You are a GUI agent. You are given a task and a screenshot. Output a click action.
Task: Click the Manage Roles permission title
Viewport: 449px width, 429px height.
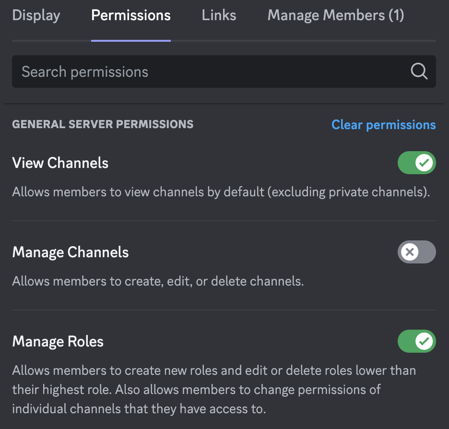(x=58, y=341)
